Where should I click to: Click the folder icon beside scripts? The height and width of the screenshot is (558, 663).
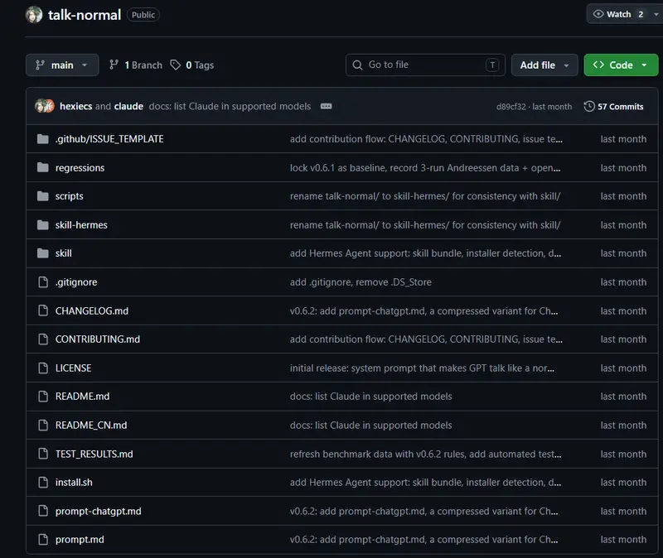pos(43,196)
